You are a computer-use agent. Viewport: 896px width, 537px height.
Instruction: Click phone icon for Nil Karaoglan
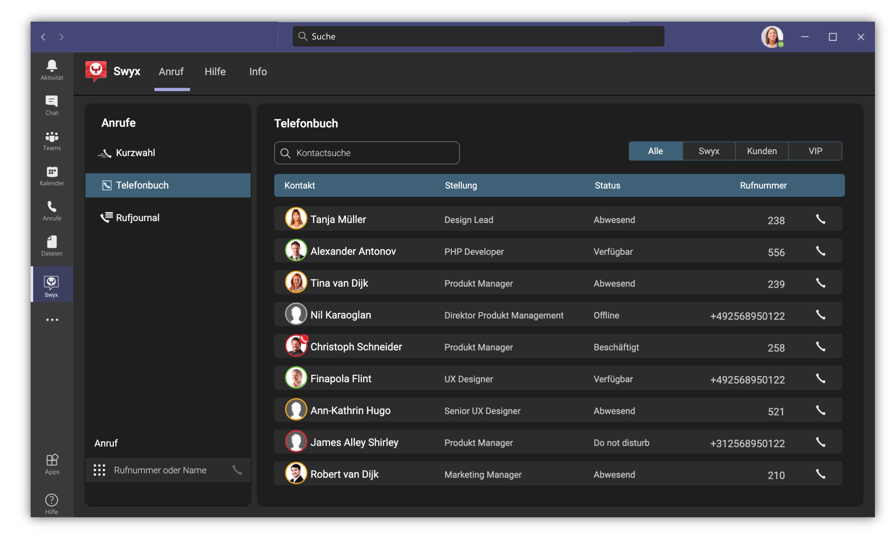click(820, 315)
